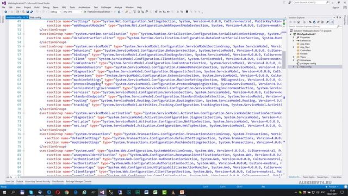Click the Undo toolbar icon
Screen dimensions: 348x196
(x=38, y=12)
